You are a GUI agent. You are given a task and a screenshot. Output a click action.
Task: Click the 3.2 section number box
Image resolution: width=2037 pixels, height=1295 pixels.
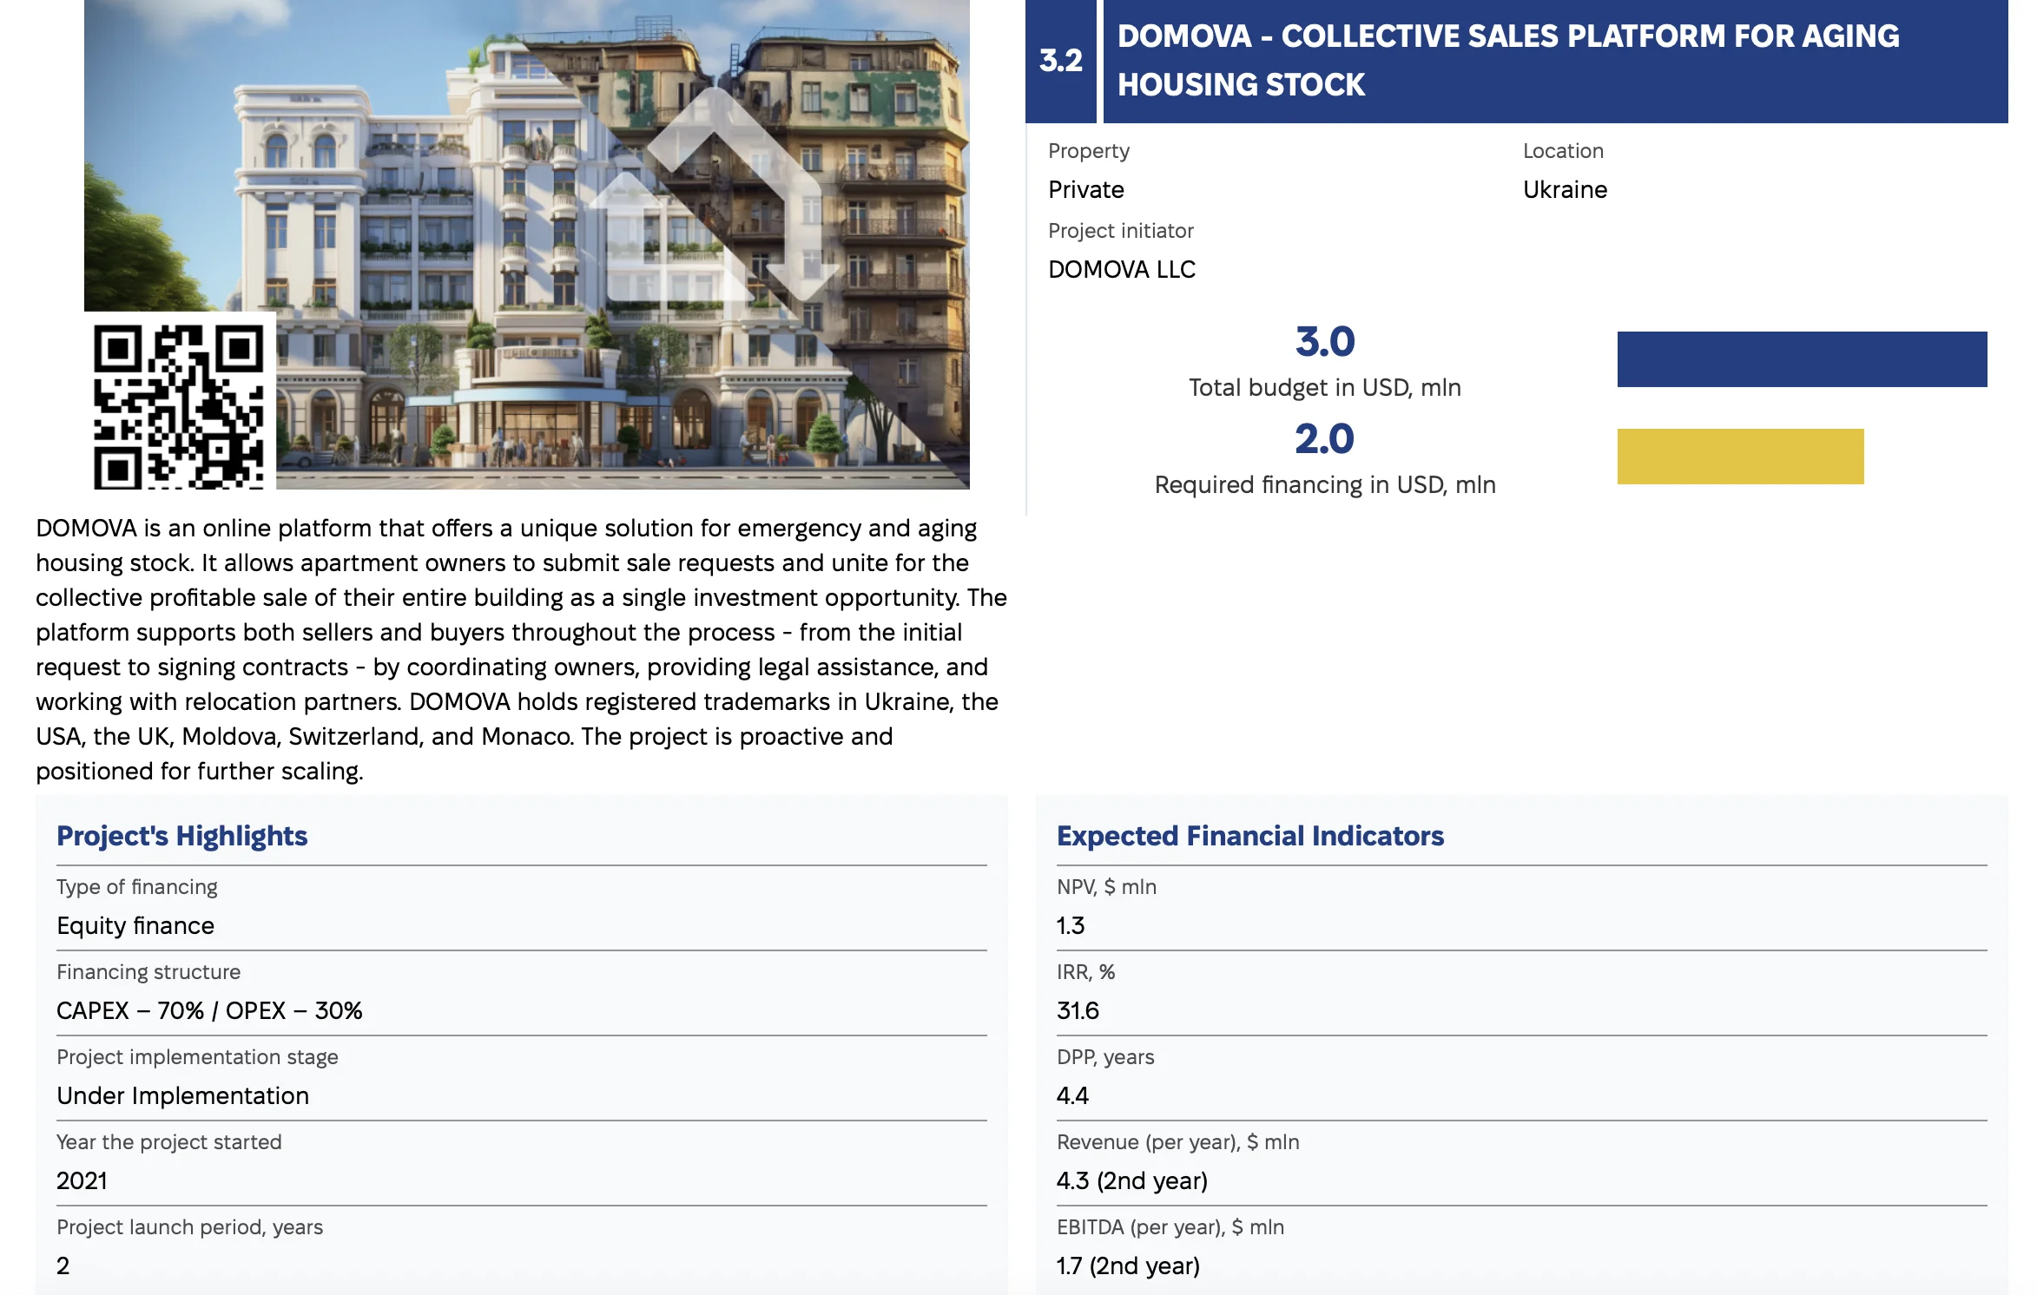point(1060,61)
